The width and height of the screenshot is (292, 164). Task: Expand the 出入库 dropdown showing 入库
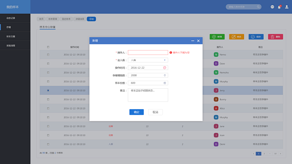pos(148,60)
